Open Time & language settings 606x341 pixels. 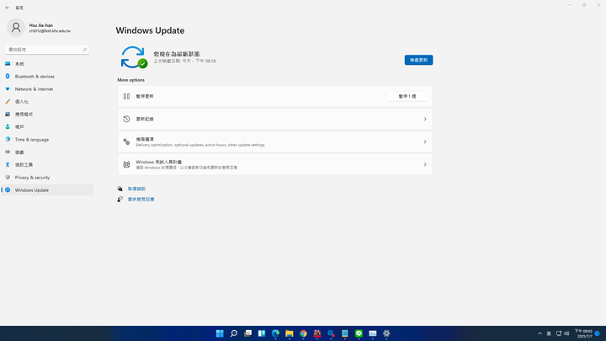(x=47, y=140)
